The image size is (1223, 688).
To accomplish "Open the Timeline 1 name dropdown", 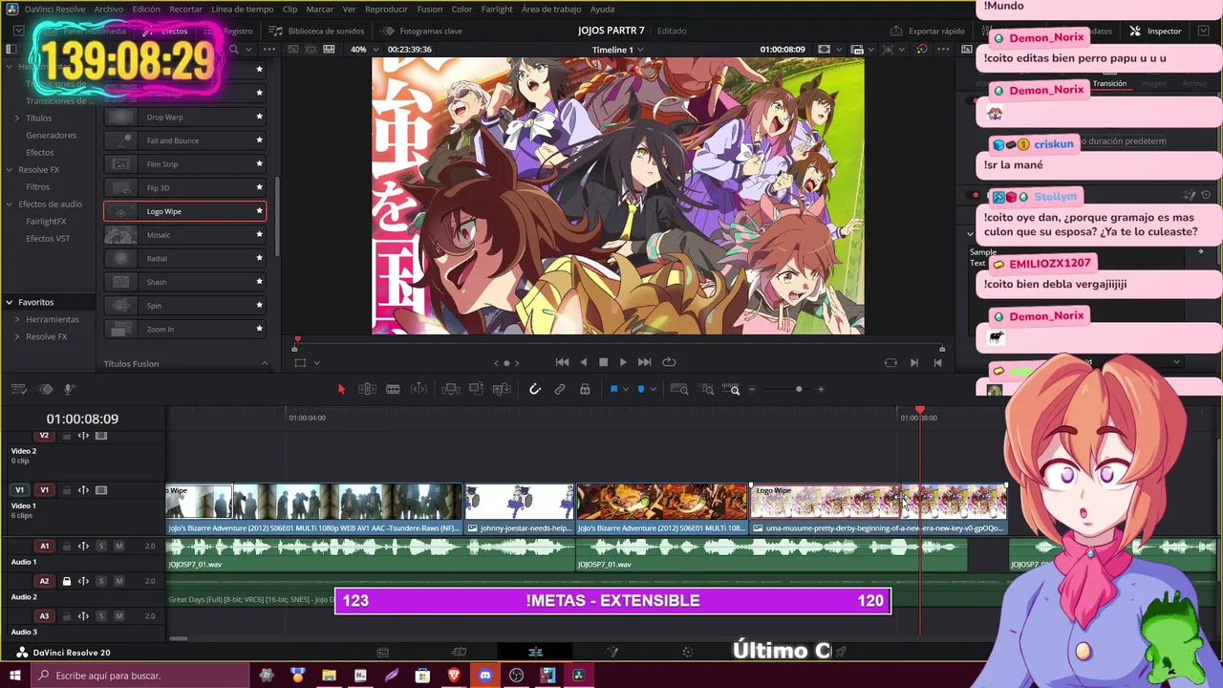I will point(617,50).
